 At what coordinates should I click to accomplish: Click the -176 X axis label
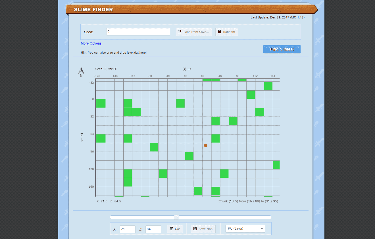click(x=97, y=76)
